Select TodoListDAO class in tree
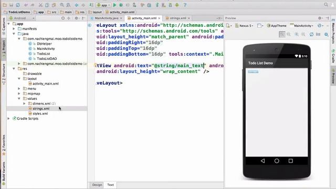This screenshot has width=336, height=189. pyautogui.click(x=47, y=59)
